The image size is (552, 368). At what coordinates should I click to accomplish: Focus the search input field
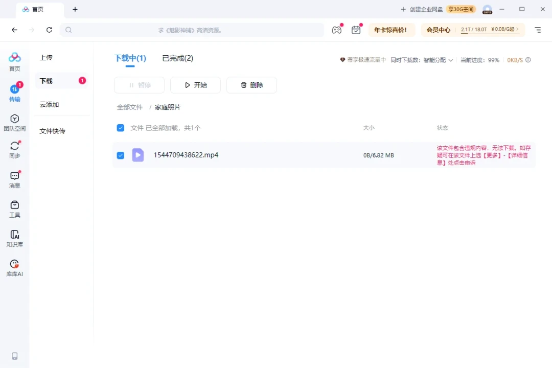pyautogui.click(x=192, y=30)
